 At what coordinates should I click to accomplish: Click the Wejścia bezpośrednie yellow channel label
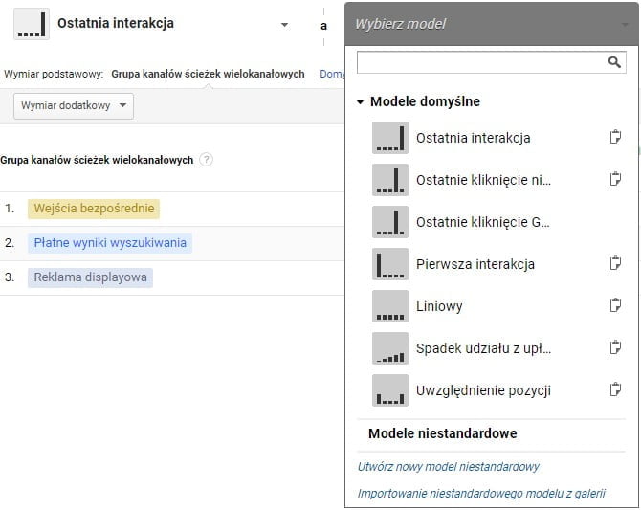pyautogui.click(x=94, y=209)
